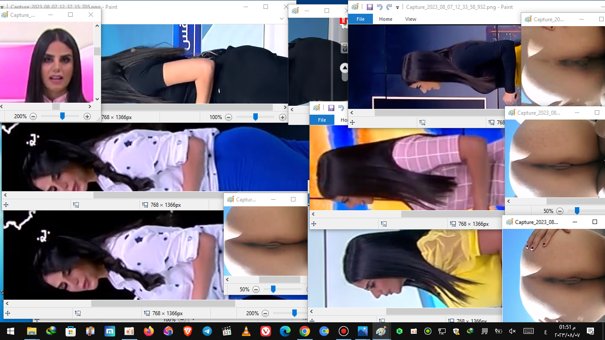Open Google Chrome from the taskbar

[304, 331]
